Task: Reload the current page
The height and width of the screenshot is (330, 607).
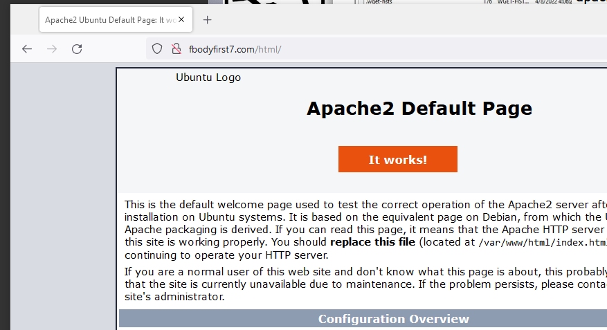Action: tap(77, 49)
